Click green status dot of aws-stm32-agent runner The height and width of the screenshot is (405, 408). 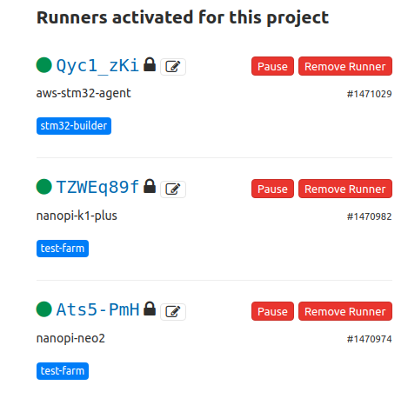[x=44, y=65]
